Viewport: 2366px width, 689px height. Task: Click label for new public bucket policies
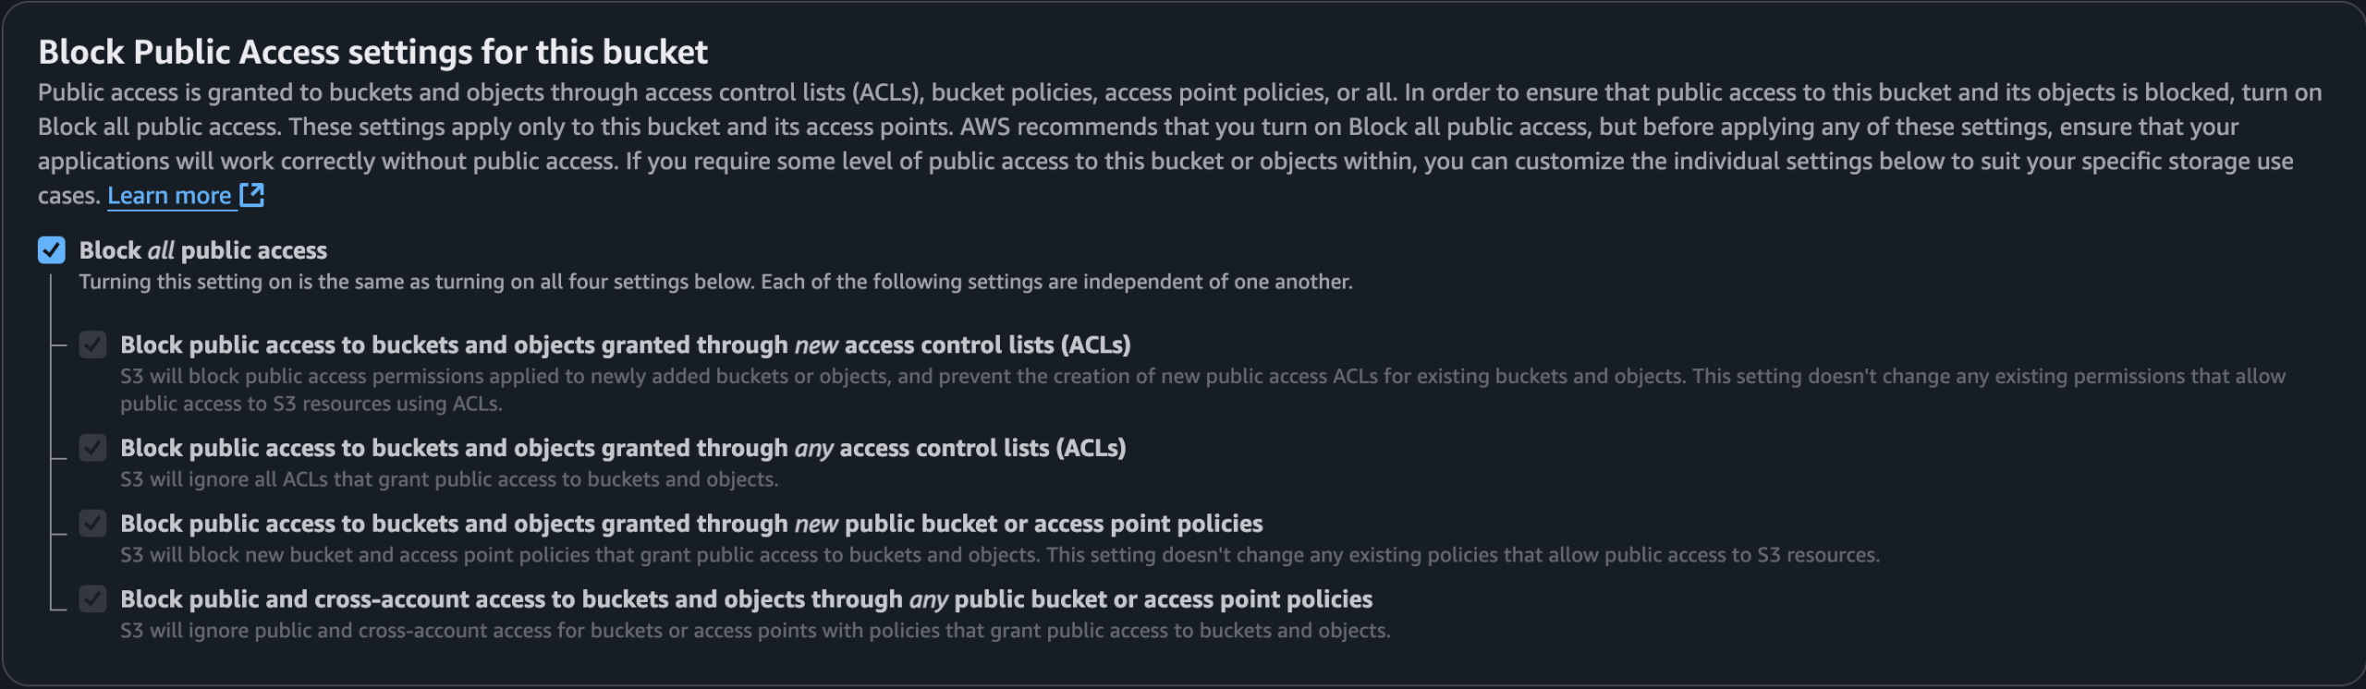coord(691,524)
